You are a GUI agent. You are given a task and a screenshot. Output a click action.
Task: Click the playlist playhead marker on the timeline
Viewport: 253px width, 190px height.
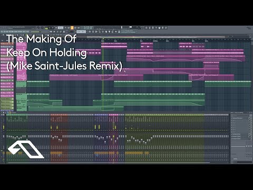[103, 39]
